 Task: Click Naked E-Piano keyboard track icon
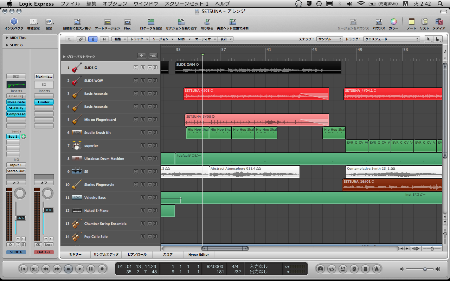77,210
